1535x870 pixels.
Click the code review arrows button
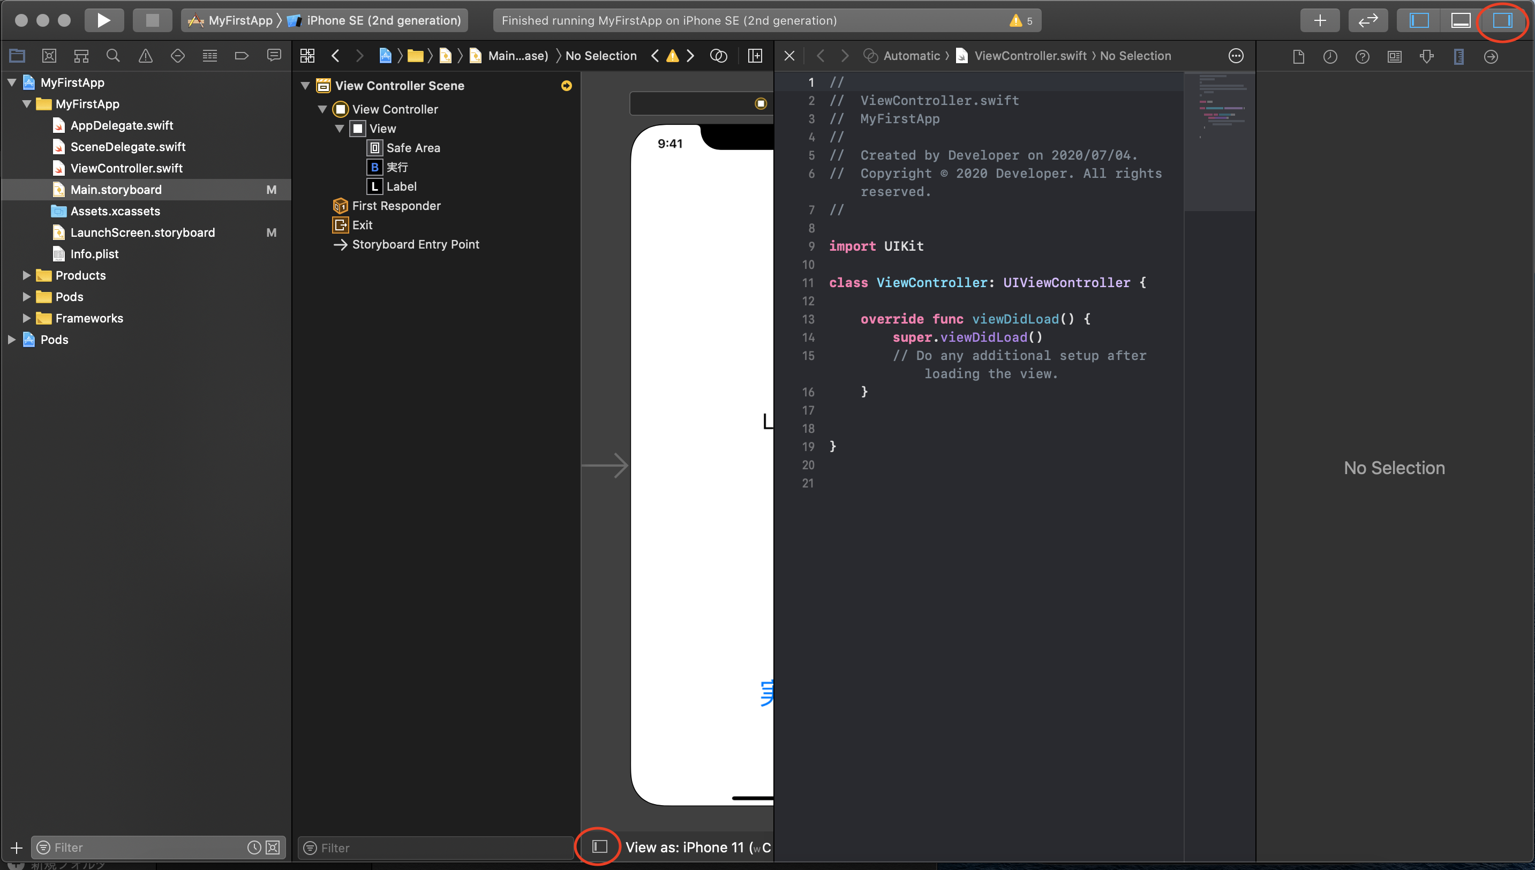[1367, 20]
